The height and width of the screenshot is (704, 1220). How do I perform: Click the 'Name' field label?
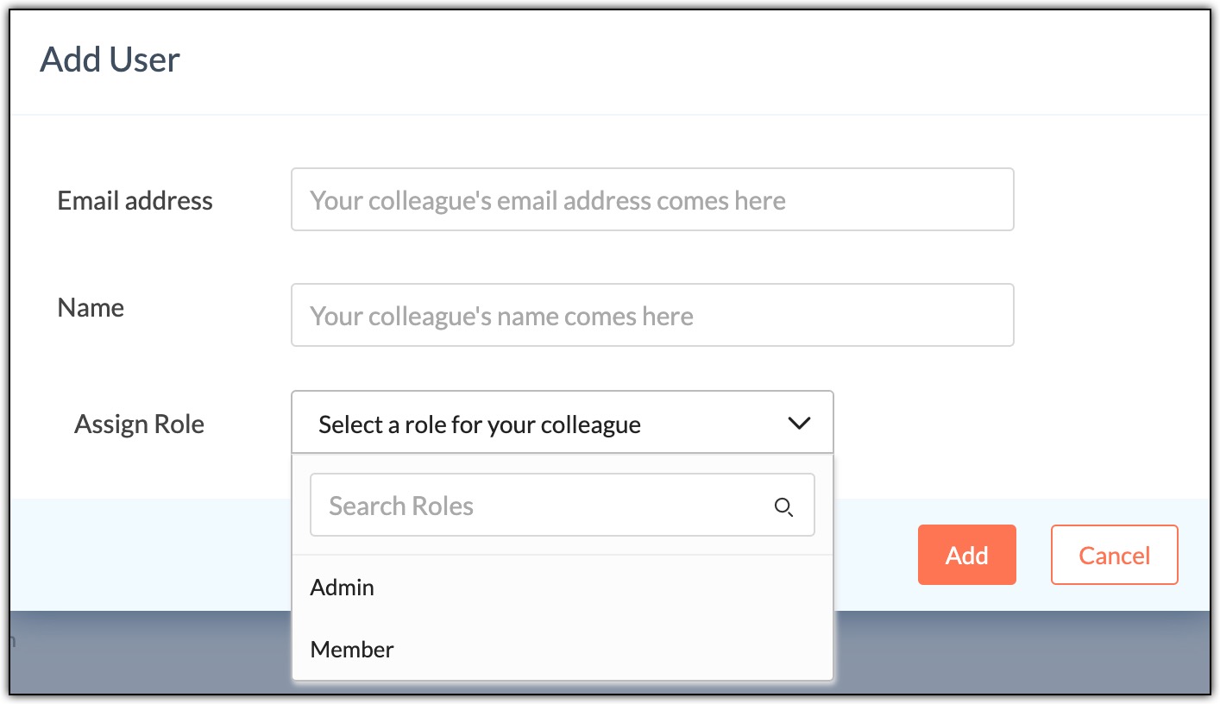(x=91, y=308)
